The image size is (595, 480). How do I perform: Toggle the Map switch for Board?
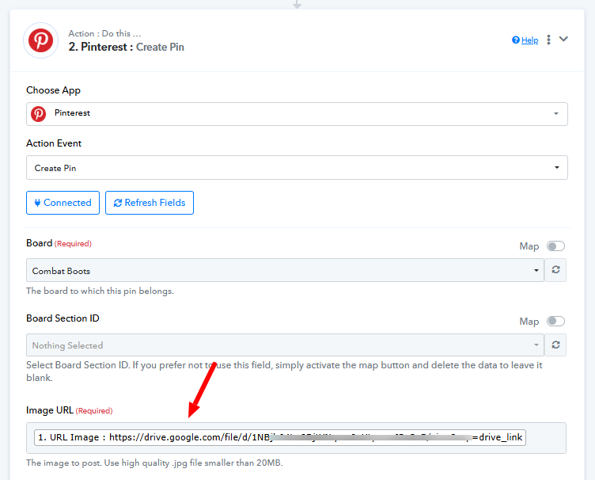[x=555, y=246]
